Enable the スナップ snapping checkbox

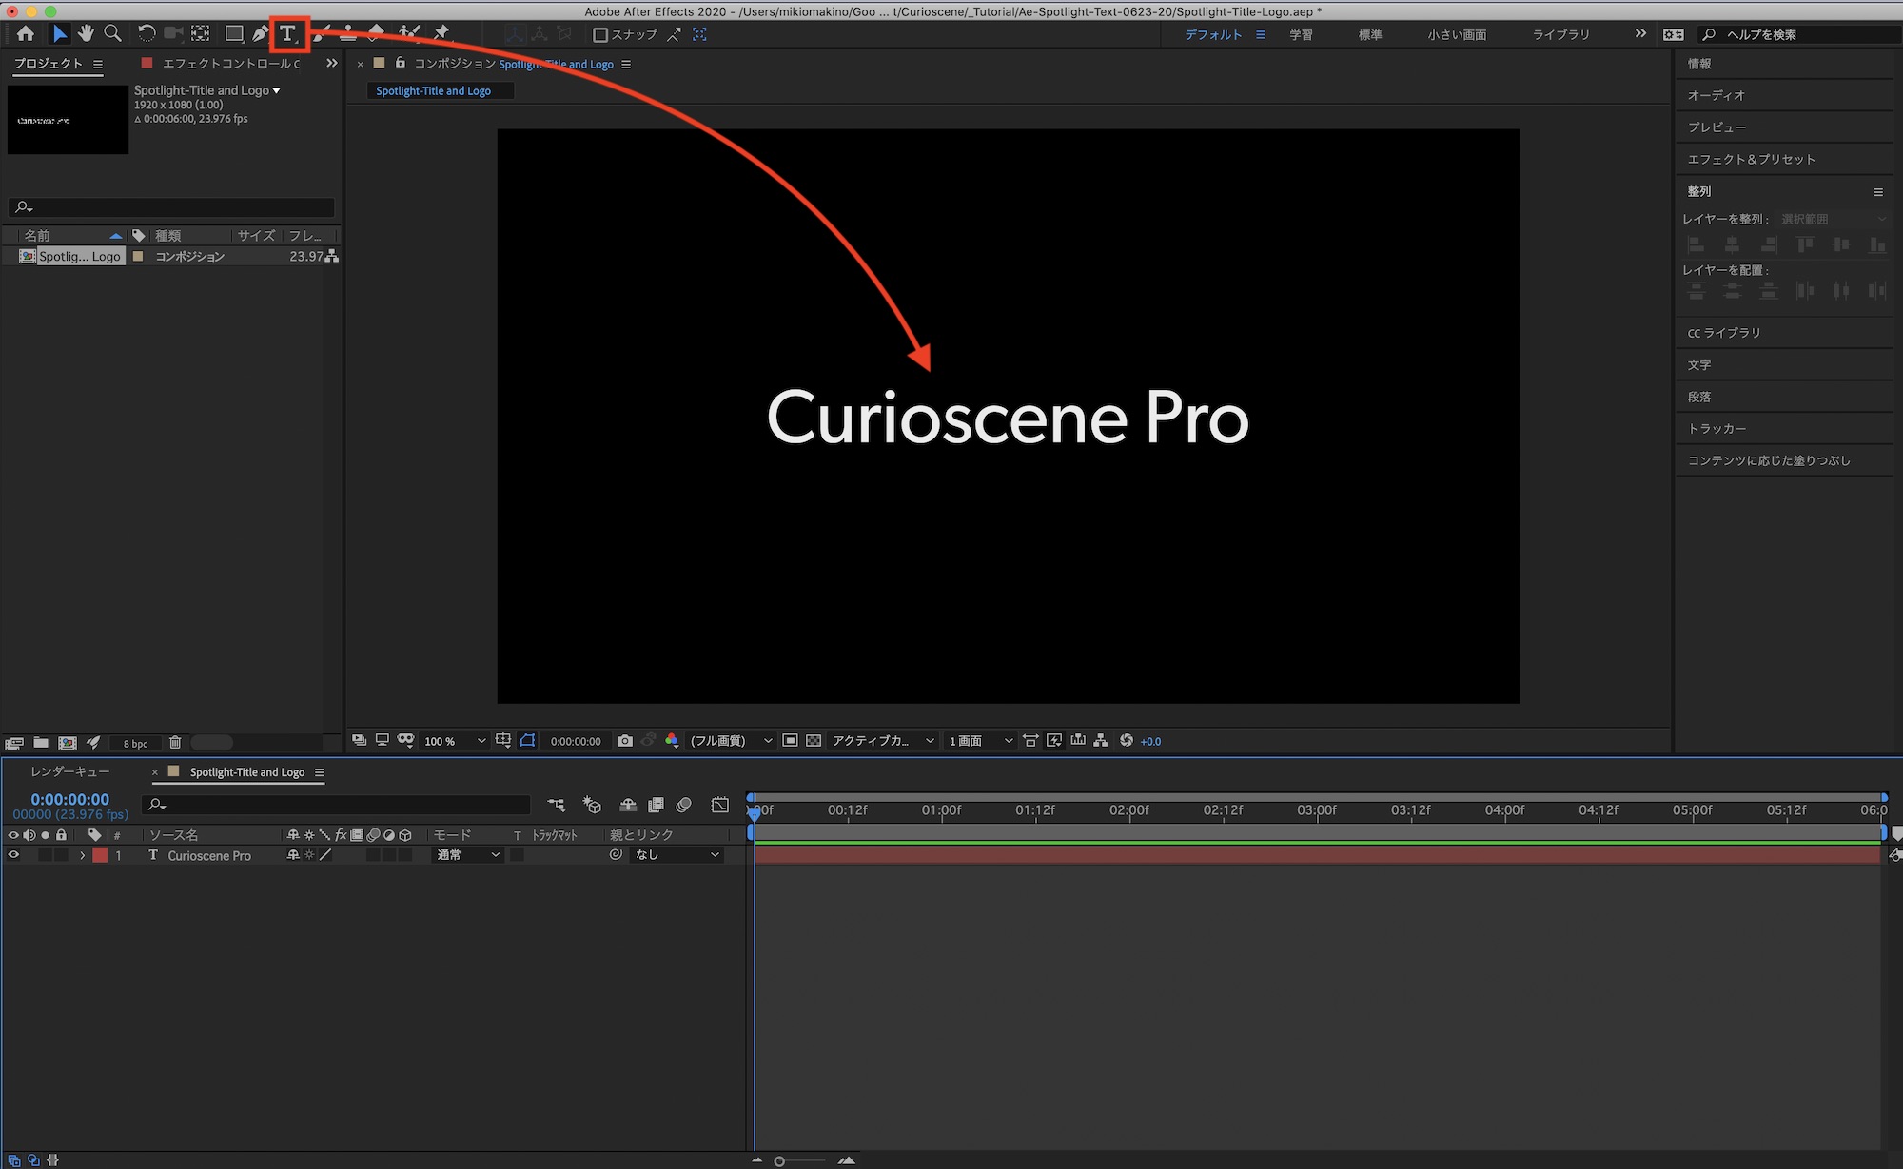[x=600, y=35]
